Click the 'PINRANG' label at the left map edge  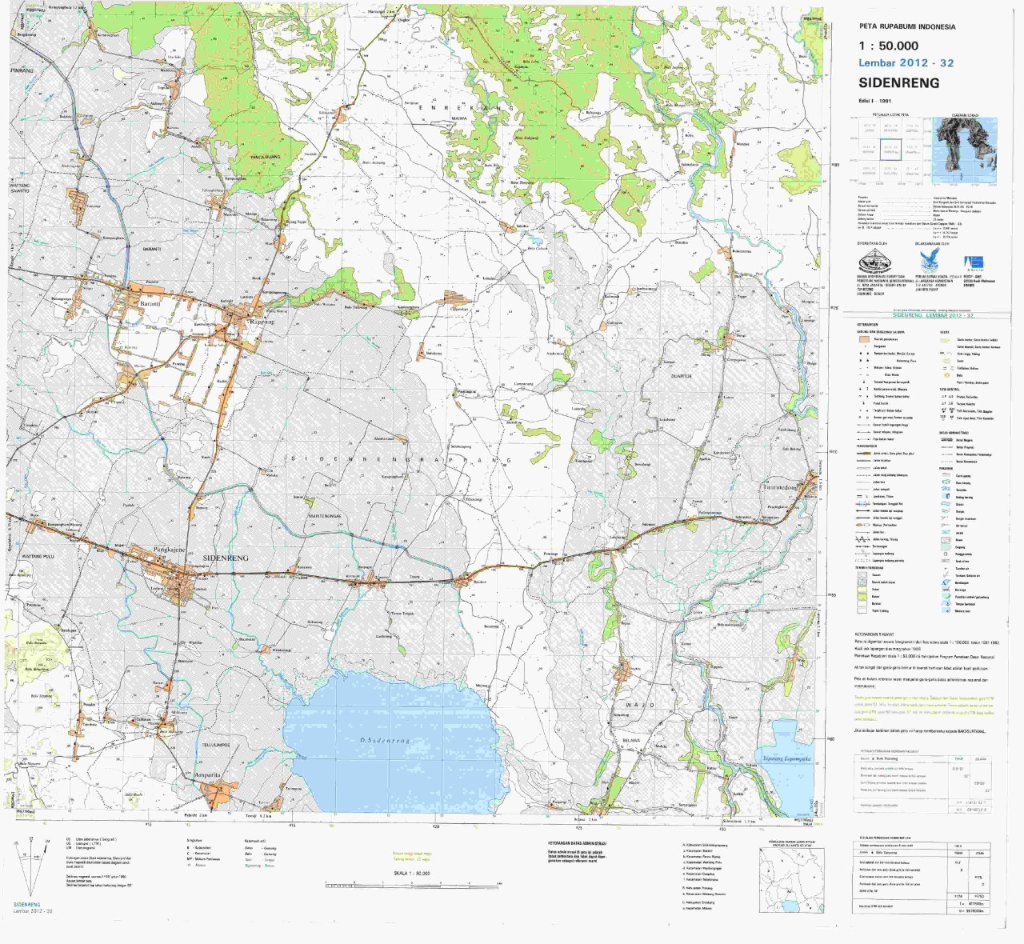pyautogui.click(x=22, y=70)
